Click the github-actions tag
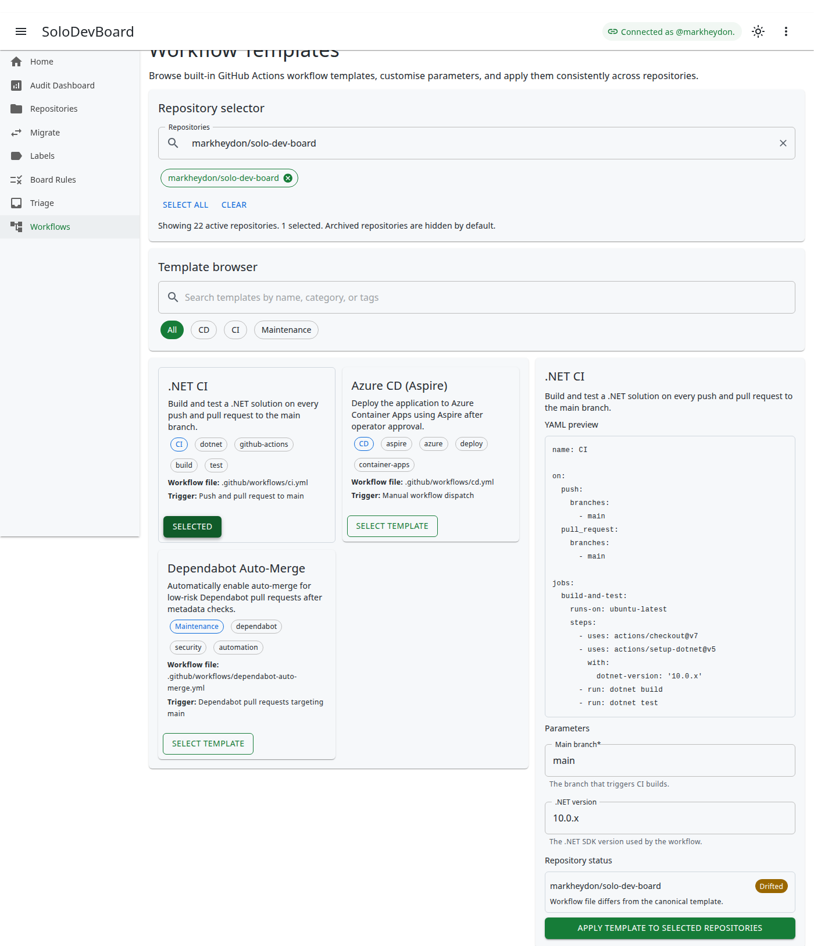 [264, 444]
